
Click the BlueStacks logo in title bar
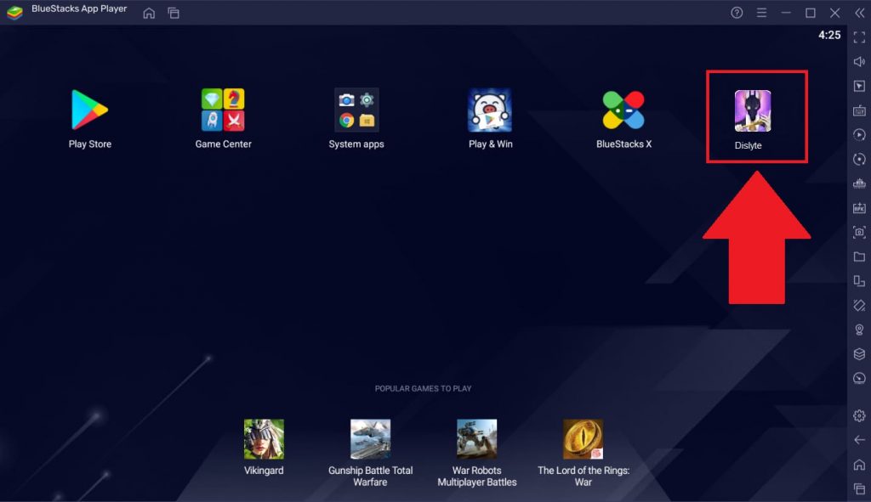15,12
